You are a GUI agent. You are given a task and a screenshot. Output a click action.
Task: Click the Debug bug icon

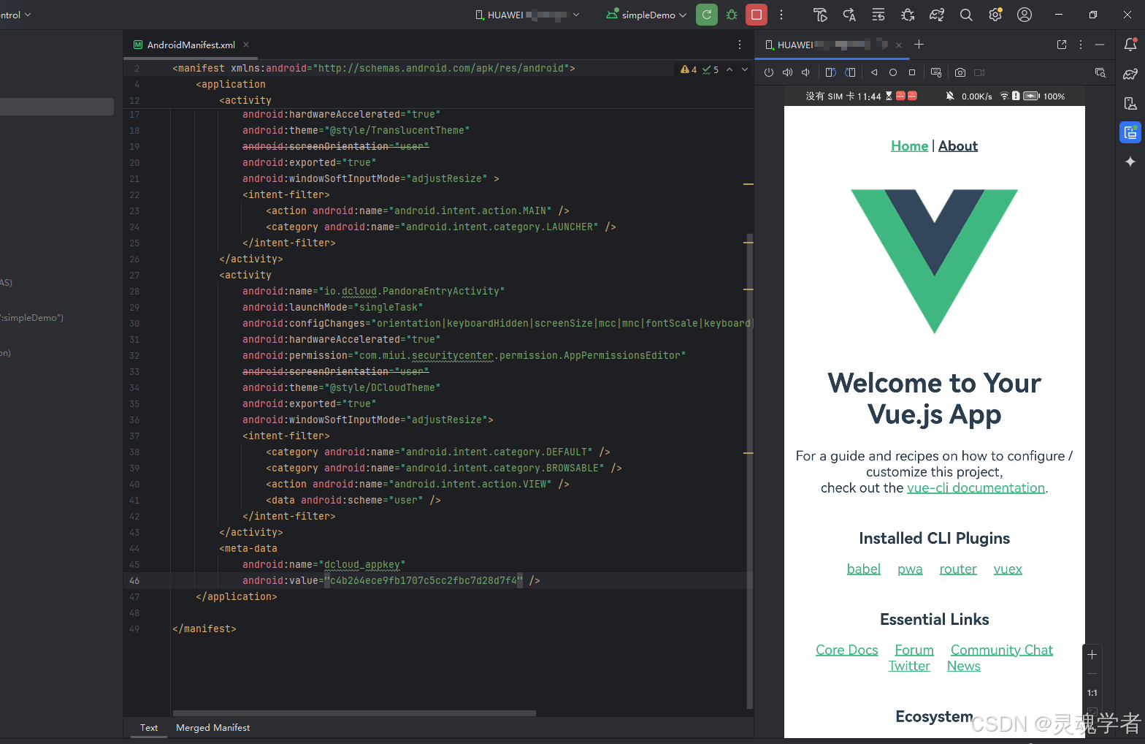click(732, 15)
